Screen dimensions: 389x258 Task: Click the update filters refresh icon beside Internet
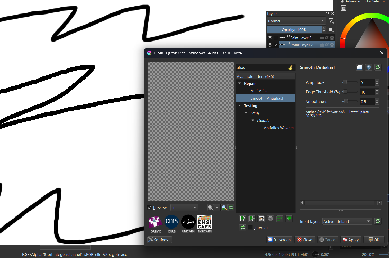tap(243, 228)
